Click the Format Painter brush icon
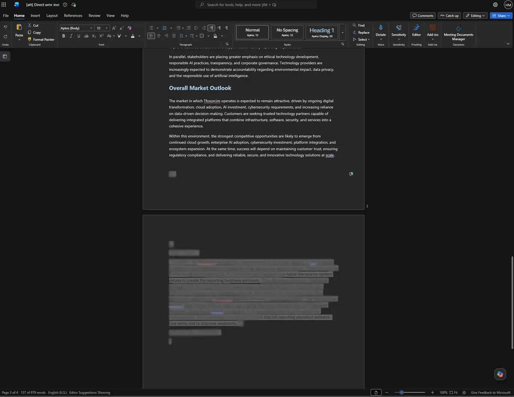 [30, 39]
